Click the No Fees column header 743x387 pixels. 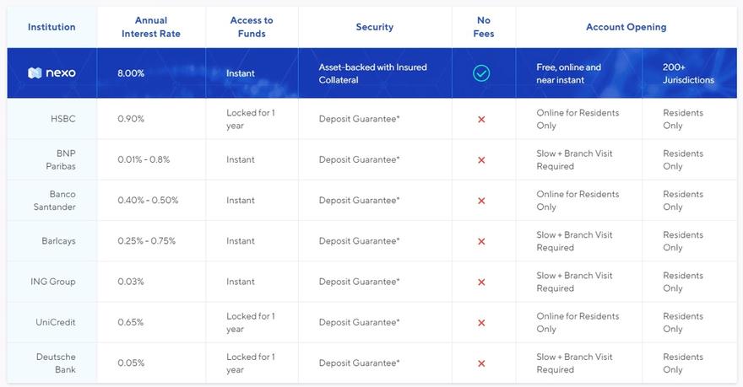pyautogui.click(x=484, y=27)
